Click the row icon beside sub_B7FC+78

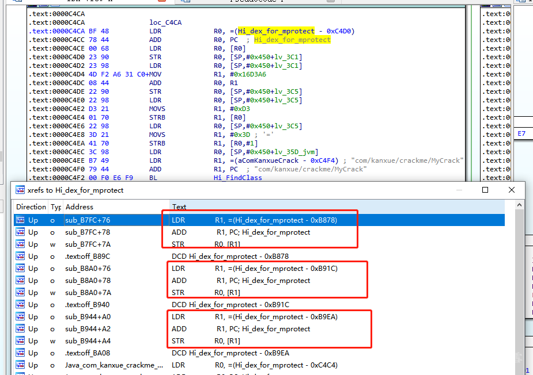coord(20,232)
